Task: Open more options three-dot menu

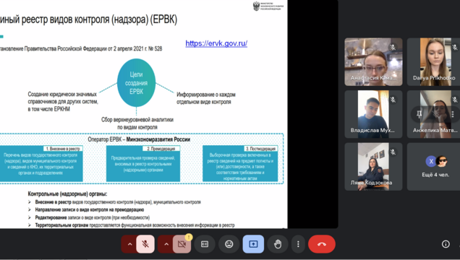Action: [x=298, y=244]
